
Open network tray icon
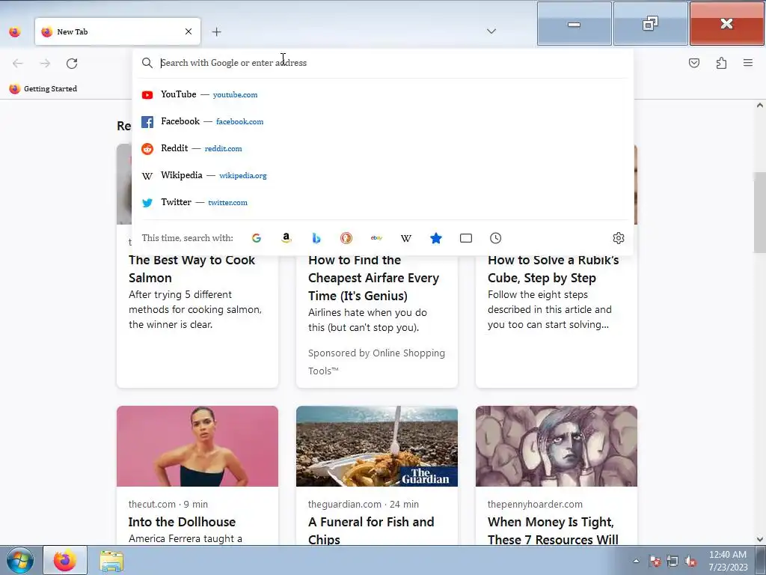tap(672, 561)
